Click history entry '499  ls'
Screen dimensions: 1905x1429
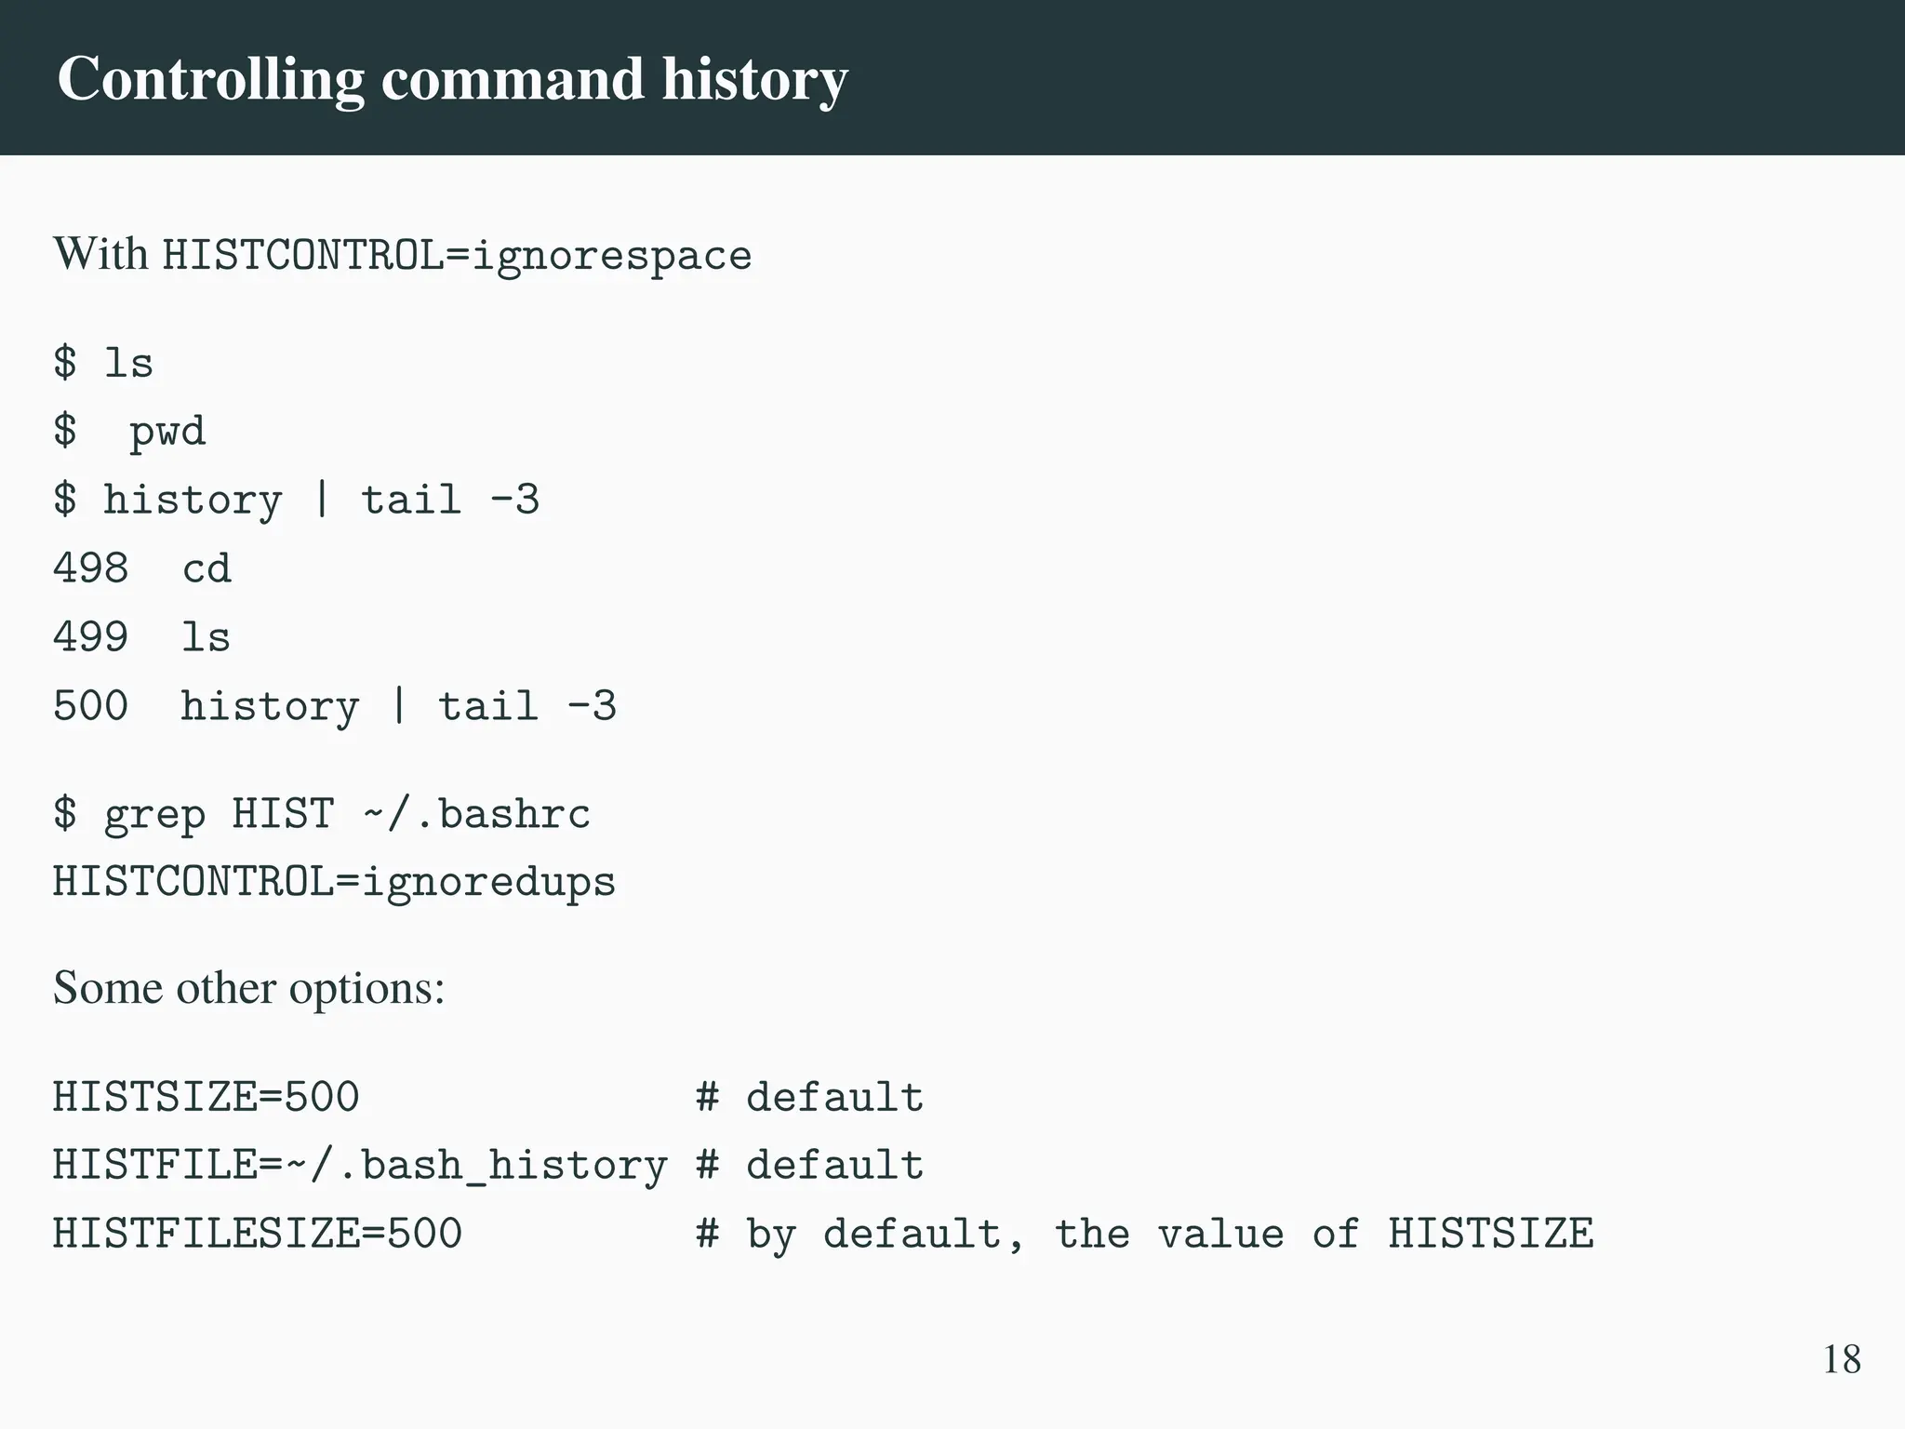coord(141,637)
